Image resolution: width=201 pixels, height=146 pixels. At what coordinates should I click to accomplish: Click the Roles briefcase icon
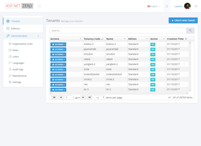click(x=10, y=50)
